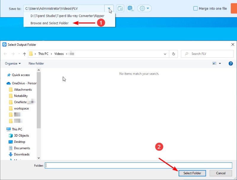Viewport: 237px width, 180px height.
Task: Click the Documents page icon
Action: coord(11,148)
